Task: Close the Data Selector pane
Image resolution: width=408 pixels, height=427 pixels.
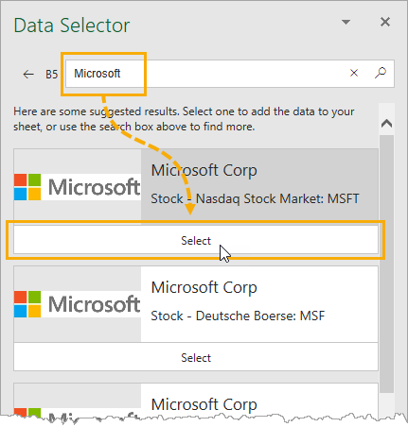Action: pos(385,22)
